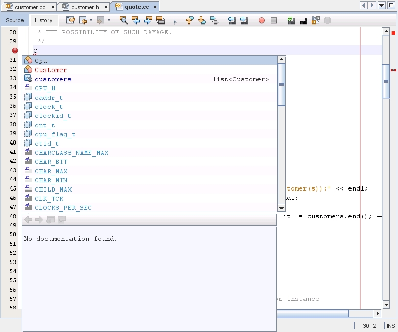This screenshot has width=398, height=332.
Task: Click the greyed-out cylinder toolbar icon
Action: [327, 20]
